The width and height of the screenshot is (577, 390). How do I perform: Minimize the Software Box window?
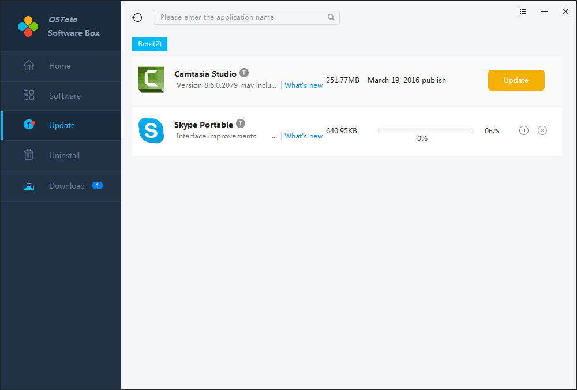click(544, 12)
